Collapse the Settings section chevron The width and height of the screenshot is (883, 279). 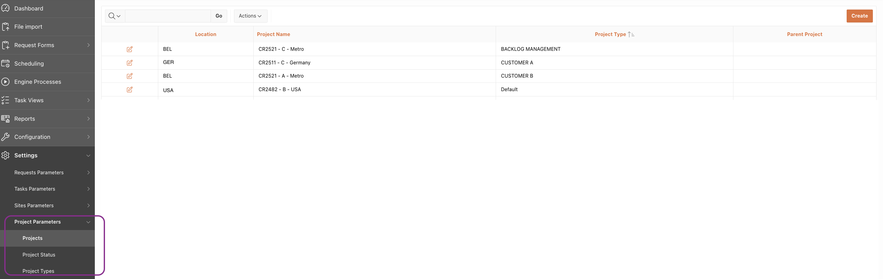(x=88, y=156)
